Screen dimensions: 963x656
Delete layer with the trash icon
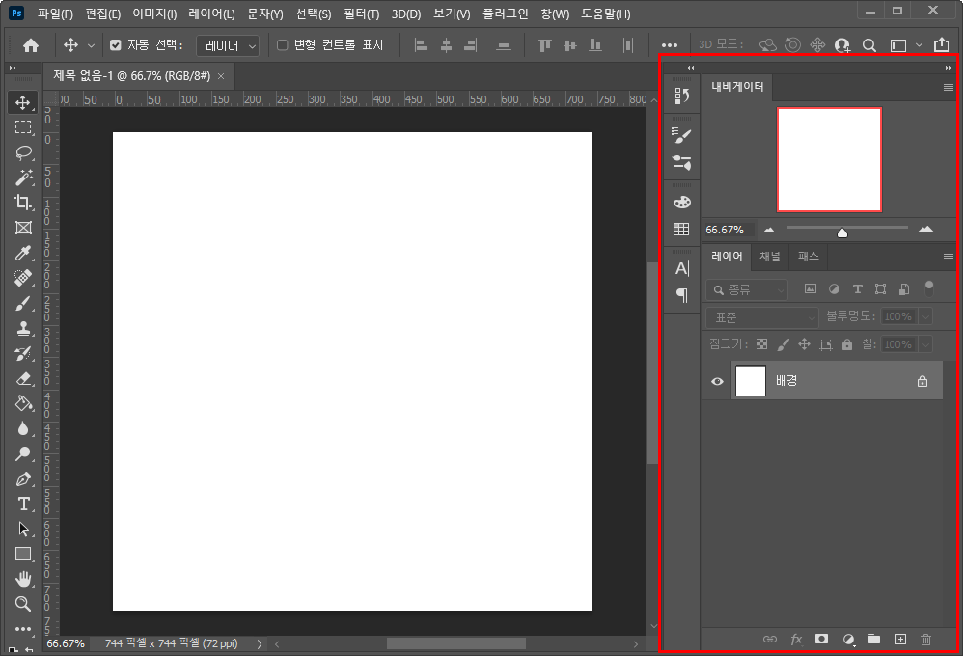(x=925, y=640)
